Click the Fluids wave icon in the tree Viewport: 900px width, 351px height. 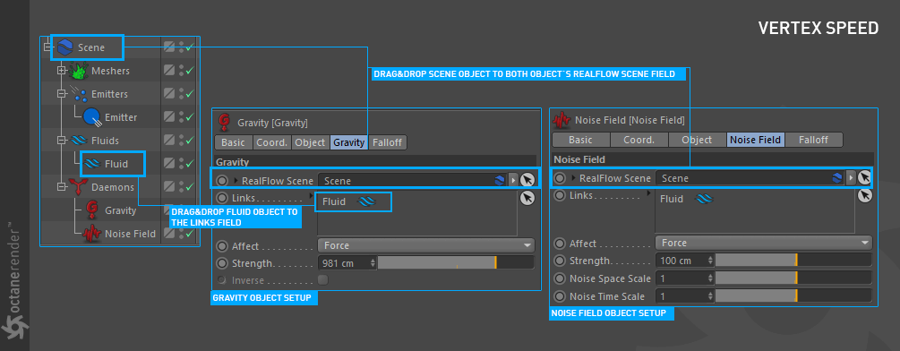78,140
